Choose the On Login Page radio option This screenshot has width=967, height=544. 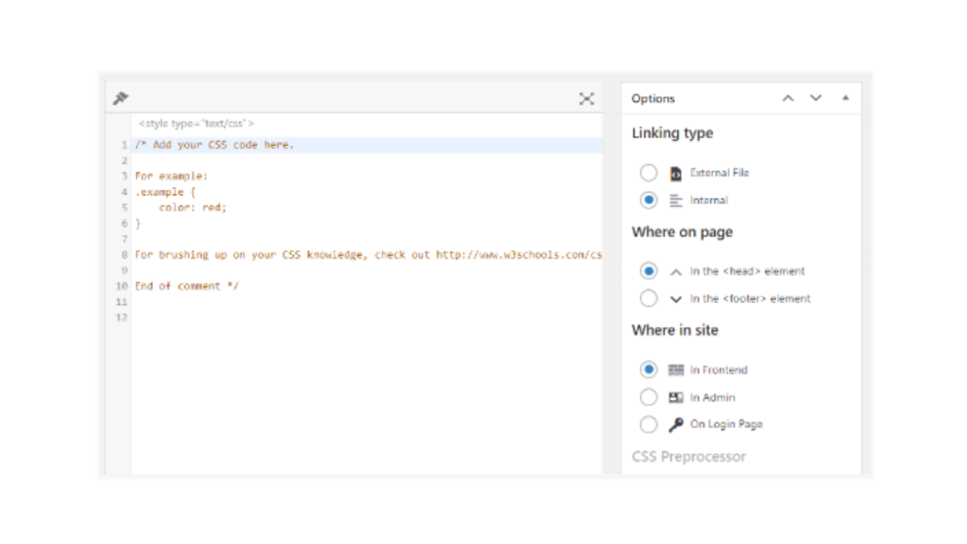click(648, 424)
